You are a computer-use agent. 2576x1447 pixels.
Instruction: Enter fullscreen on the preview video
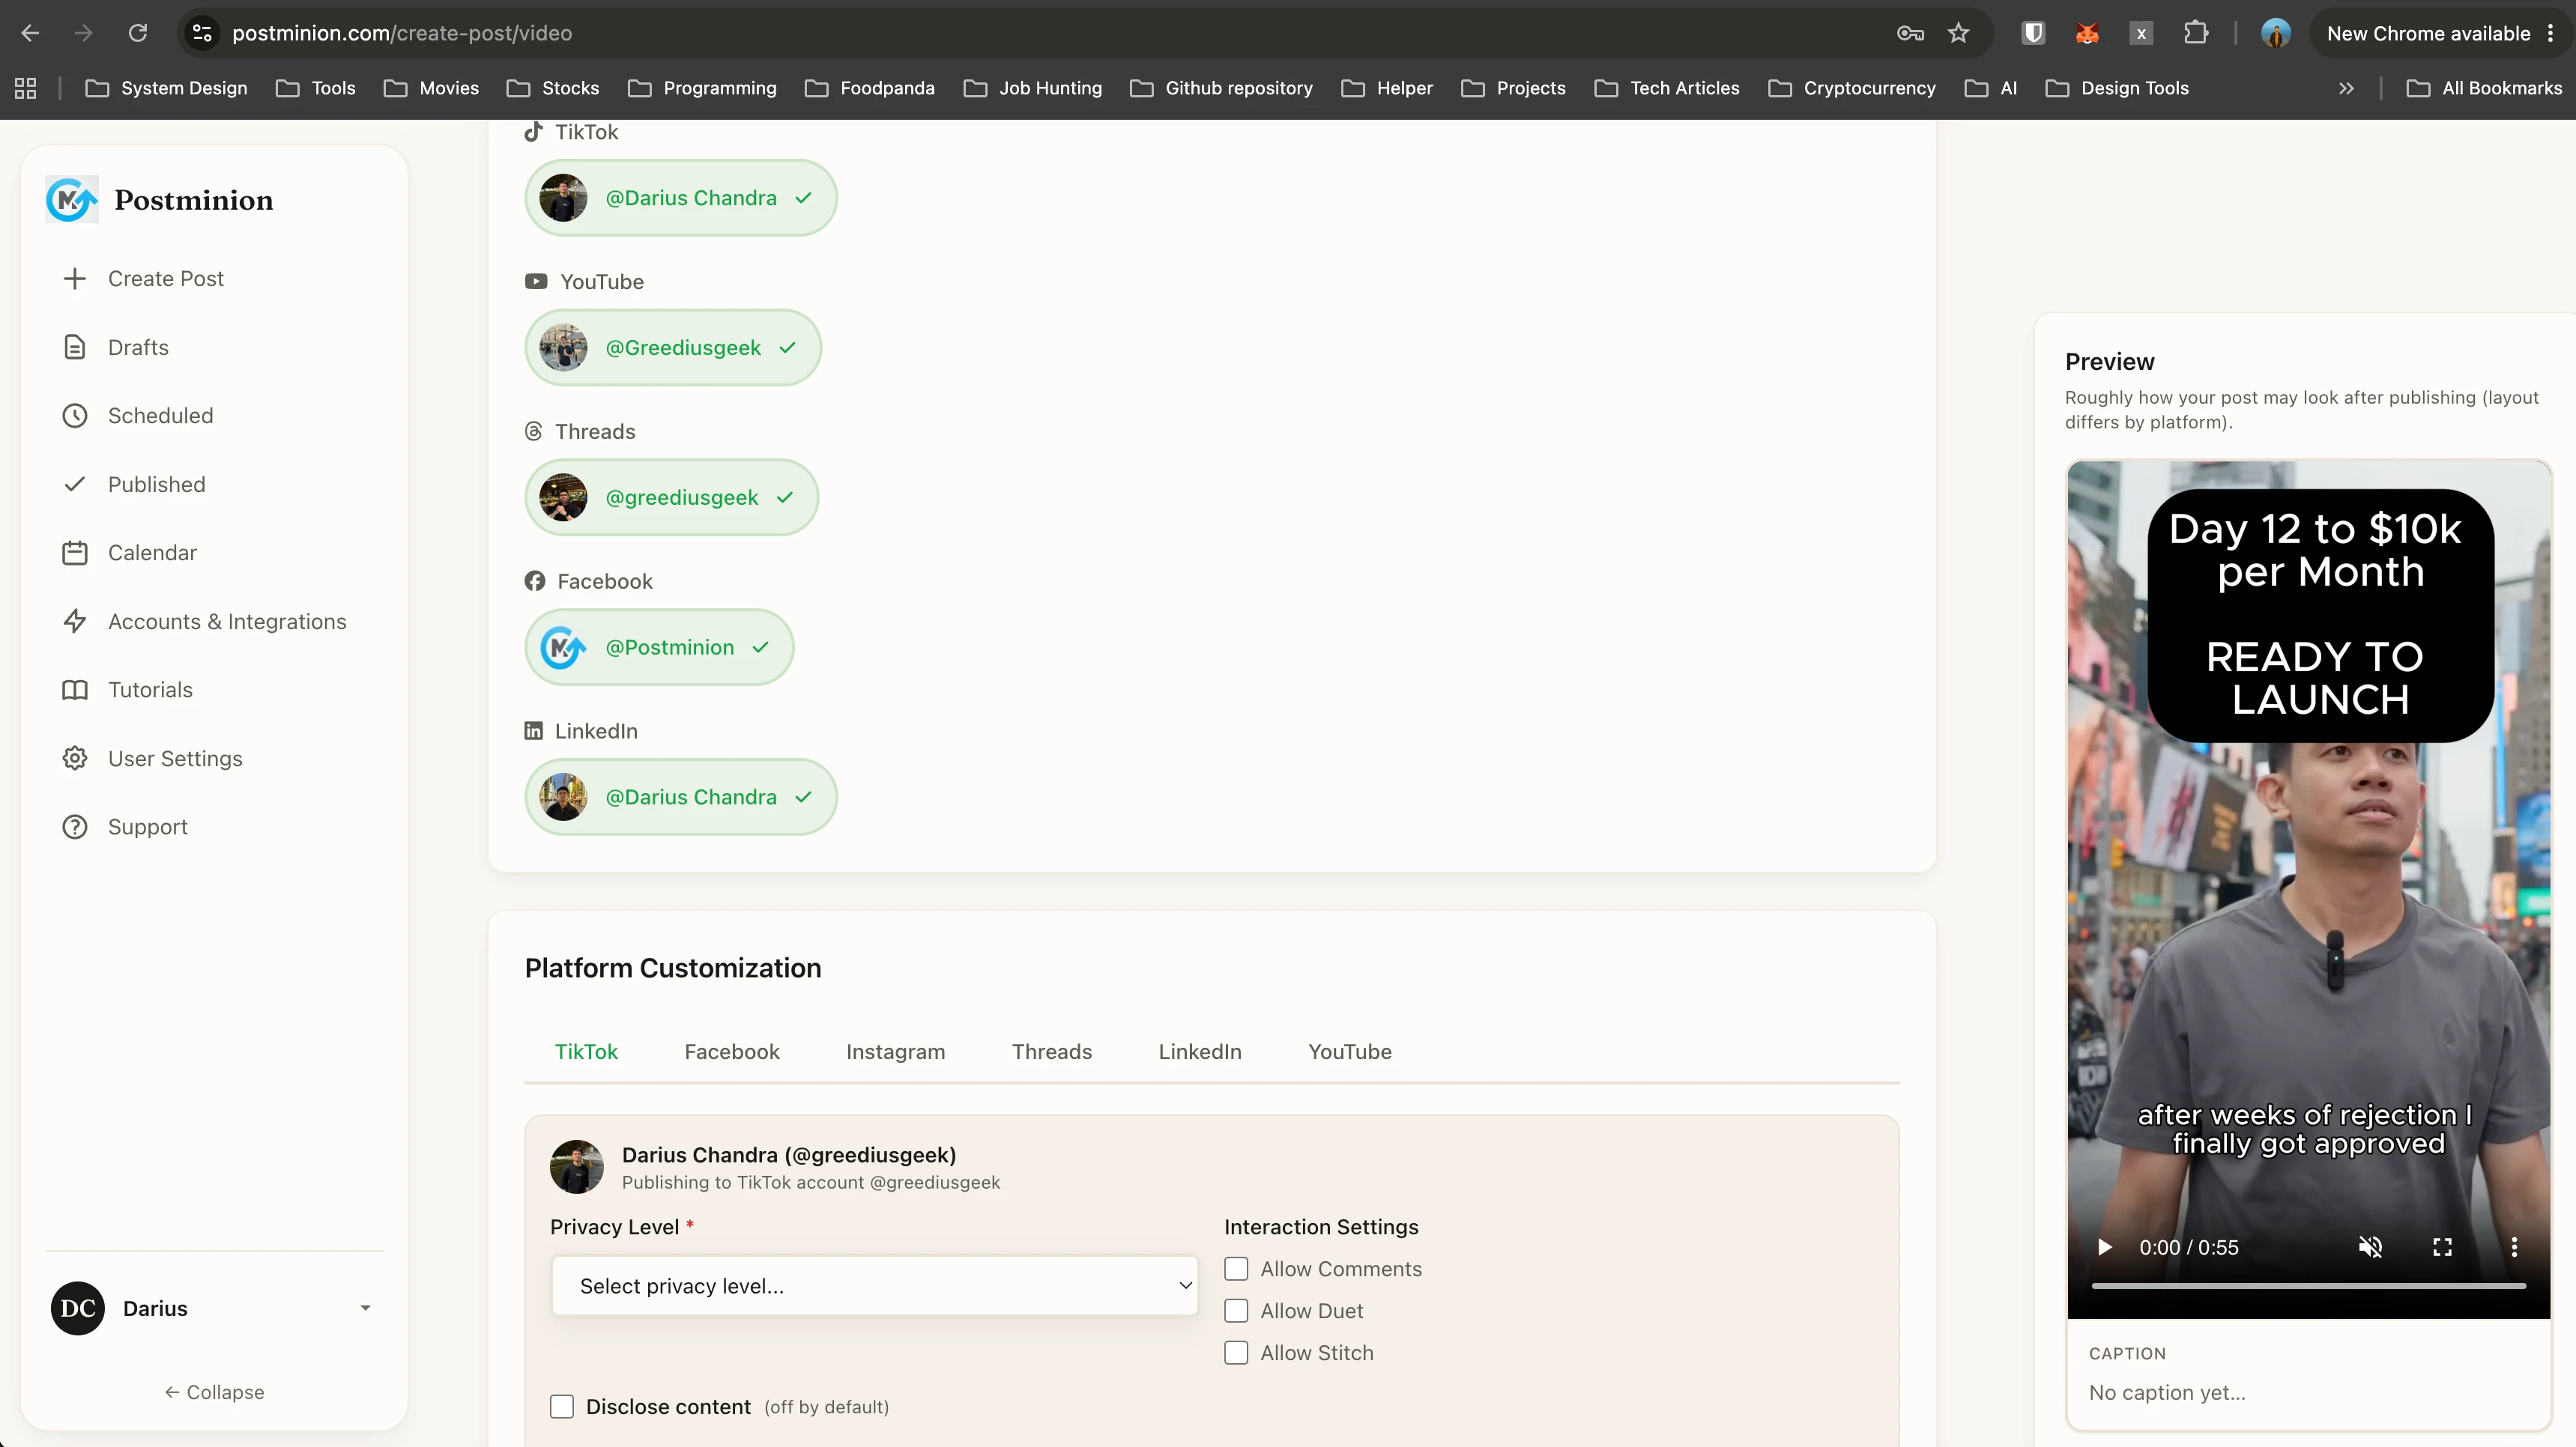tap(2442, 1247)
